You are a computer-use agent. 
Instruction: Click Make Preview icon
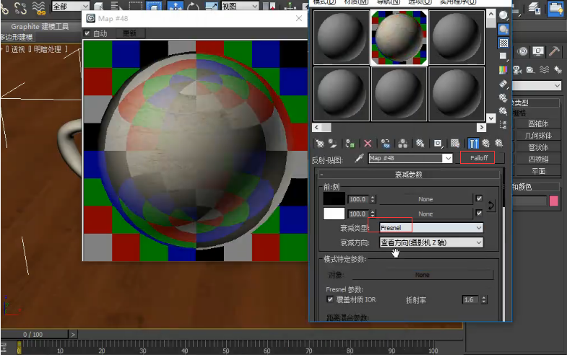(503, 84)
